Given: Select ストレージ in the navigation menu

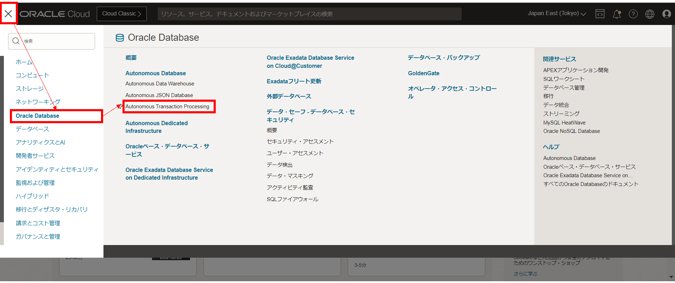Looking at the screenshot, I should [30, 89].
